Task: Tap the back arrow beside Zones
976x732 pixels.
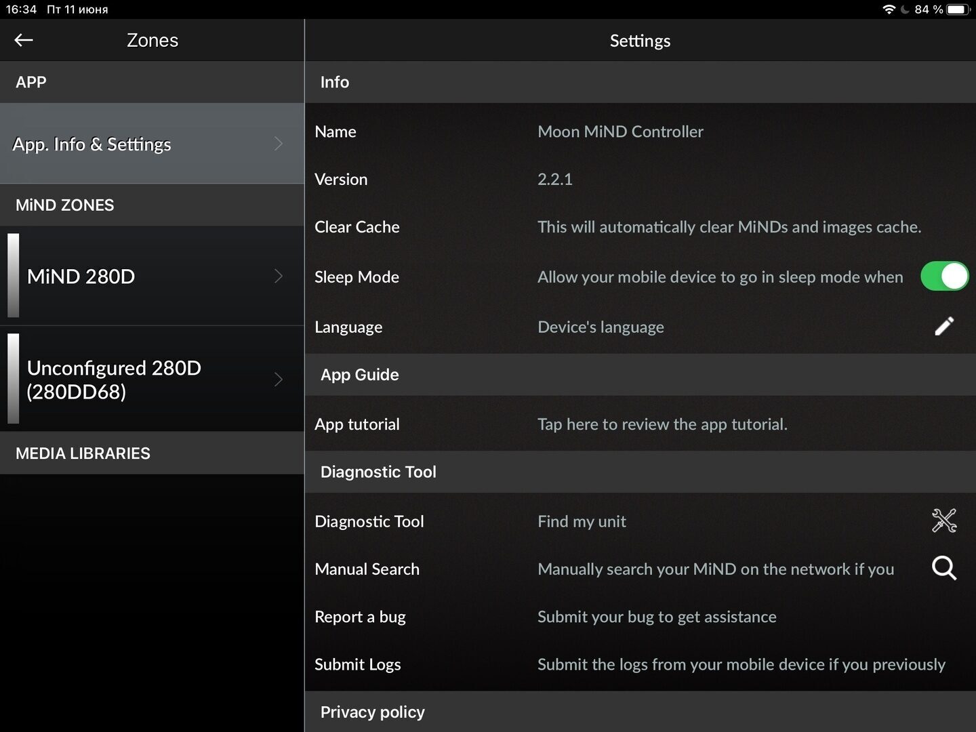Action: [x=24, y=41]
